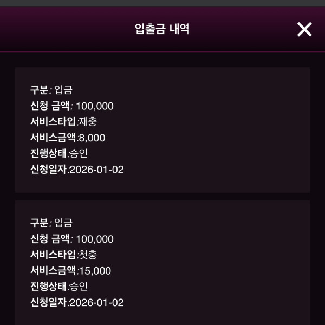Click the 입금 value in the 재충 card

[63, 90]
